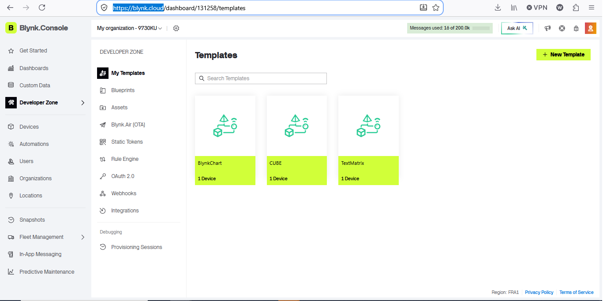Click the Automations gear icon
Screen dimensions: 603x301
tap(11, 144)
